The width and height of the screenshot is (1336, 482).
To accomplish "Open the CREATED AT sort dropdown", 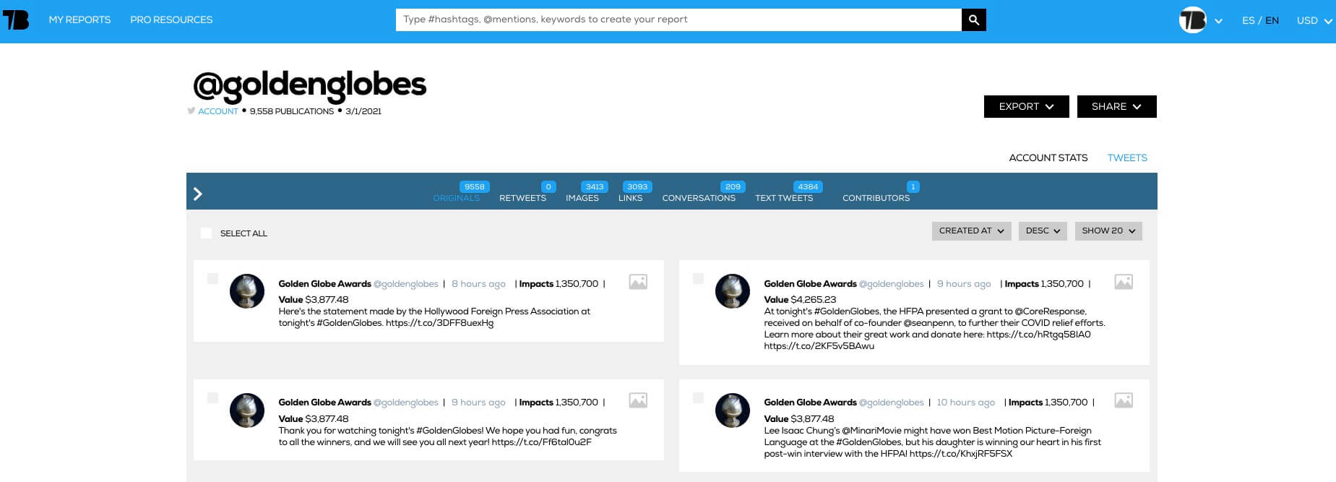I will 971,231.
